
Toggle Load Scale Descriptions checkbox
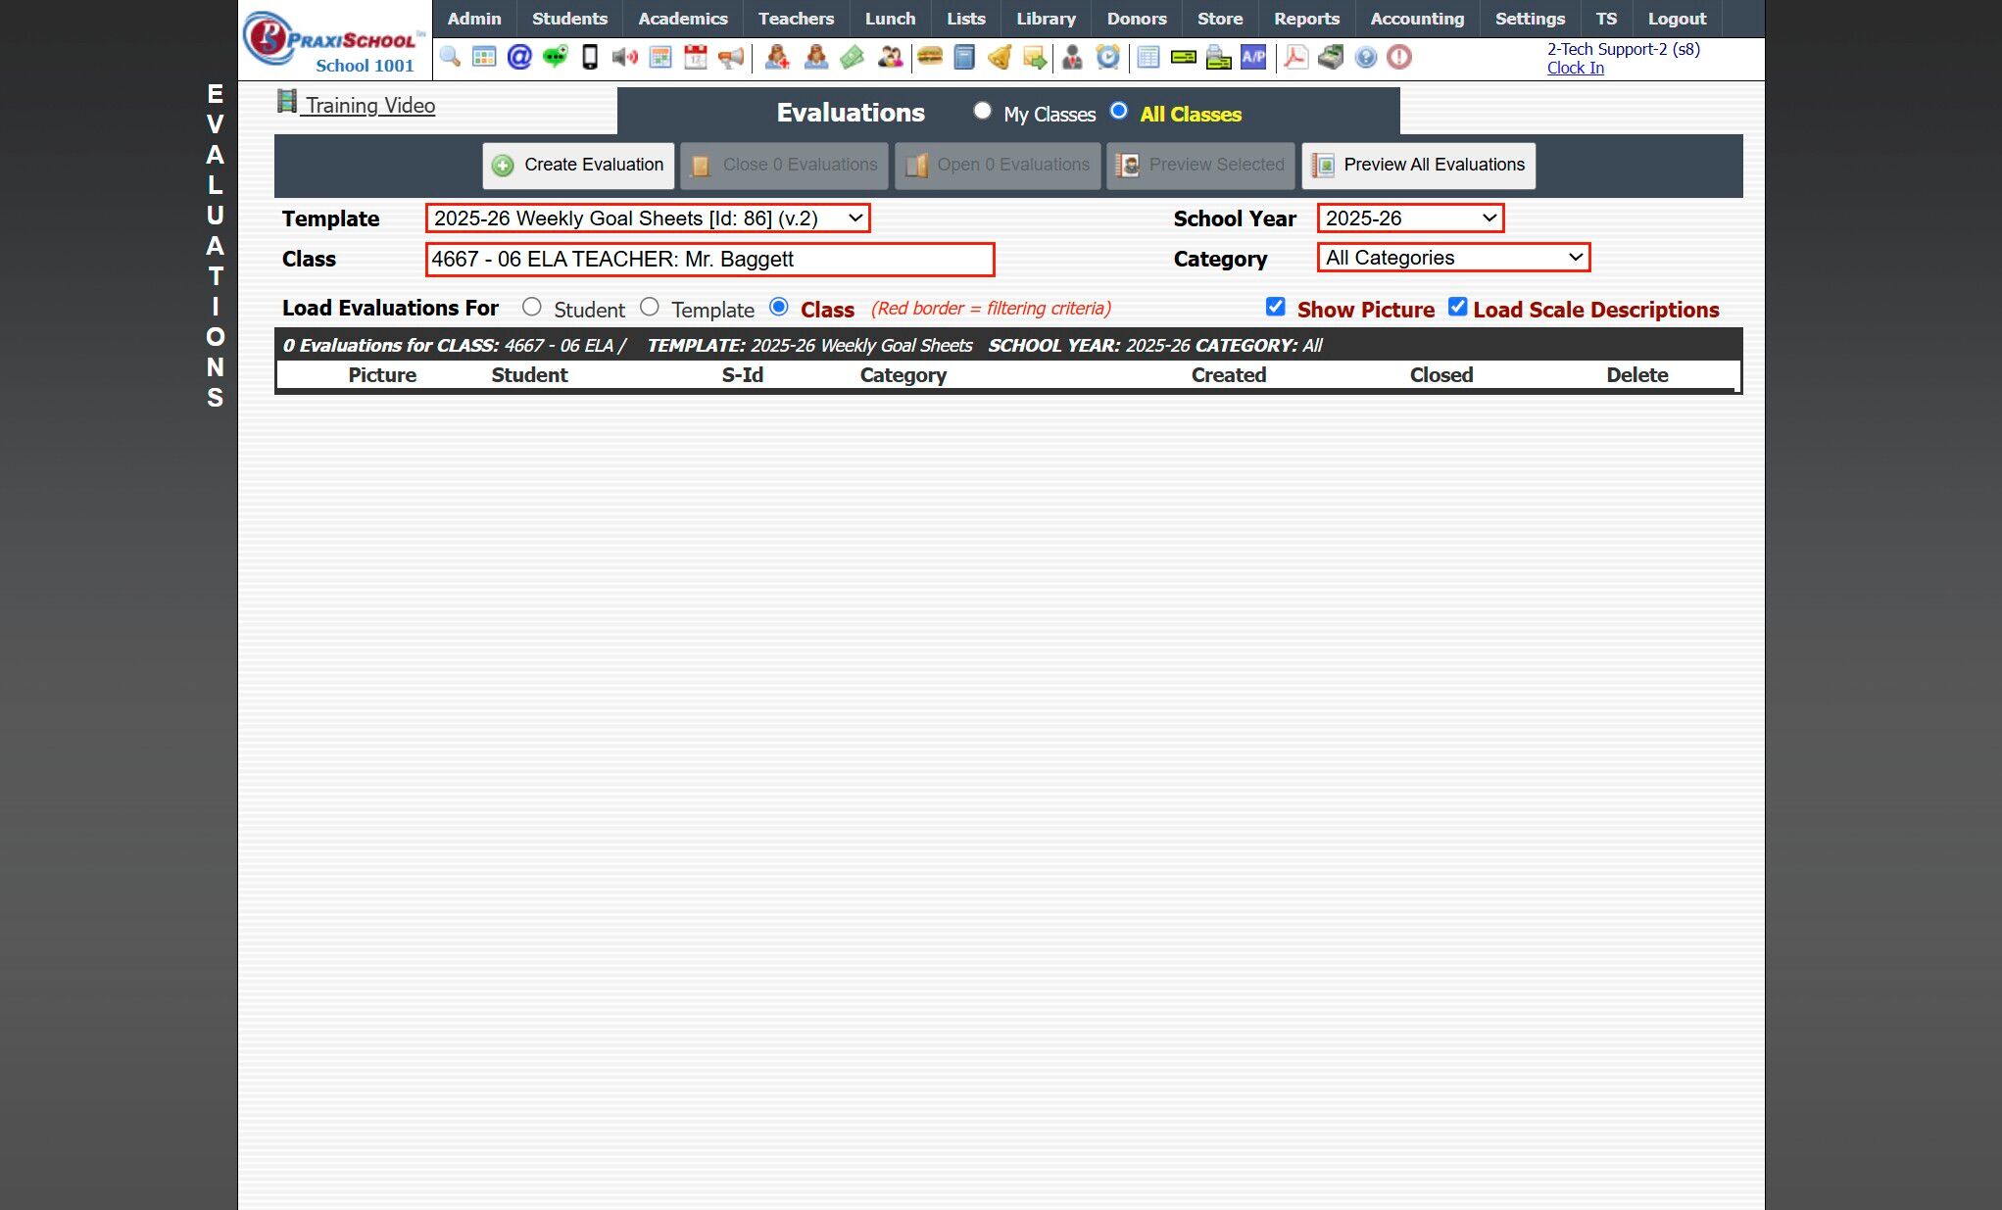(1458, 307)
